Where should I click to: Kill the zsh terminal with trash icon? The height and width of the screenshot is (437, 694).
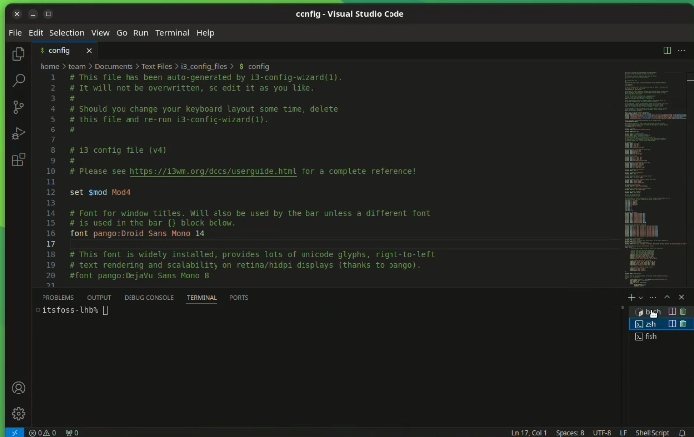click(x=683, y=323)
